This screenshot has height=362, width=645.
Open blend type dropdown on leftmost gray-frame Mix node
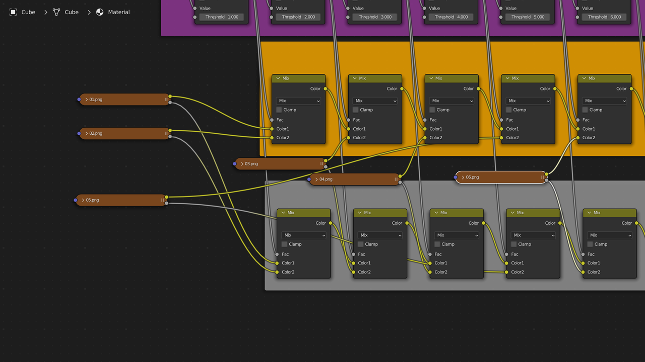click(304, 235)
